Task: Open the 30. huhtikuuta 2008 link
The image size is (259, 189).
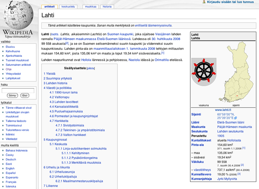Action: [x=166, y=39]
